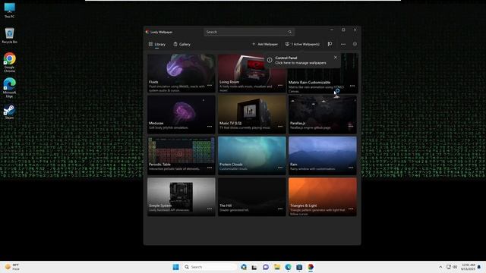The height and width of the screenshot is (273, 486).
Task: Select the Fluids wallpaper thumbnail
Action: point(181,74)
